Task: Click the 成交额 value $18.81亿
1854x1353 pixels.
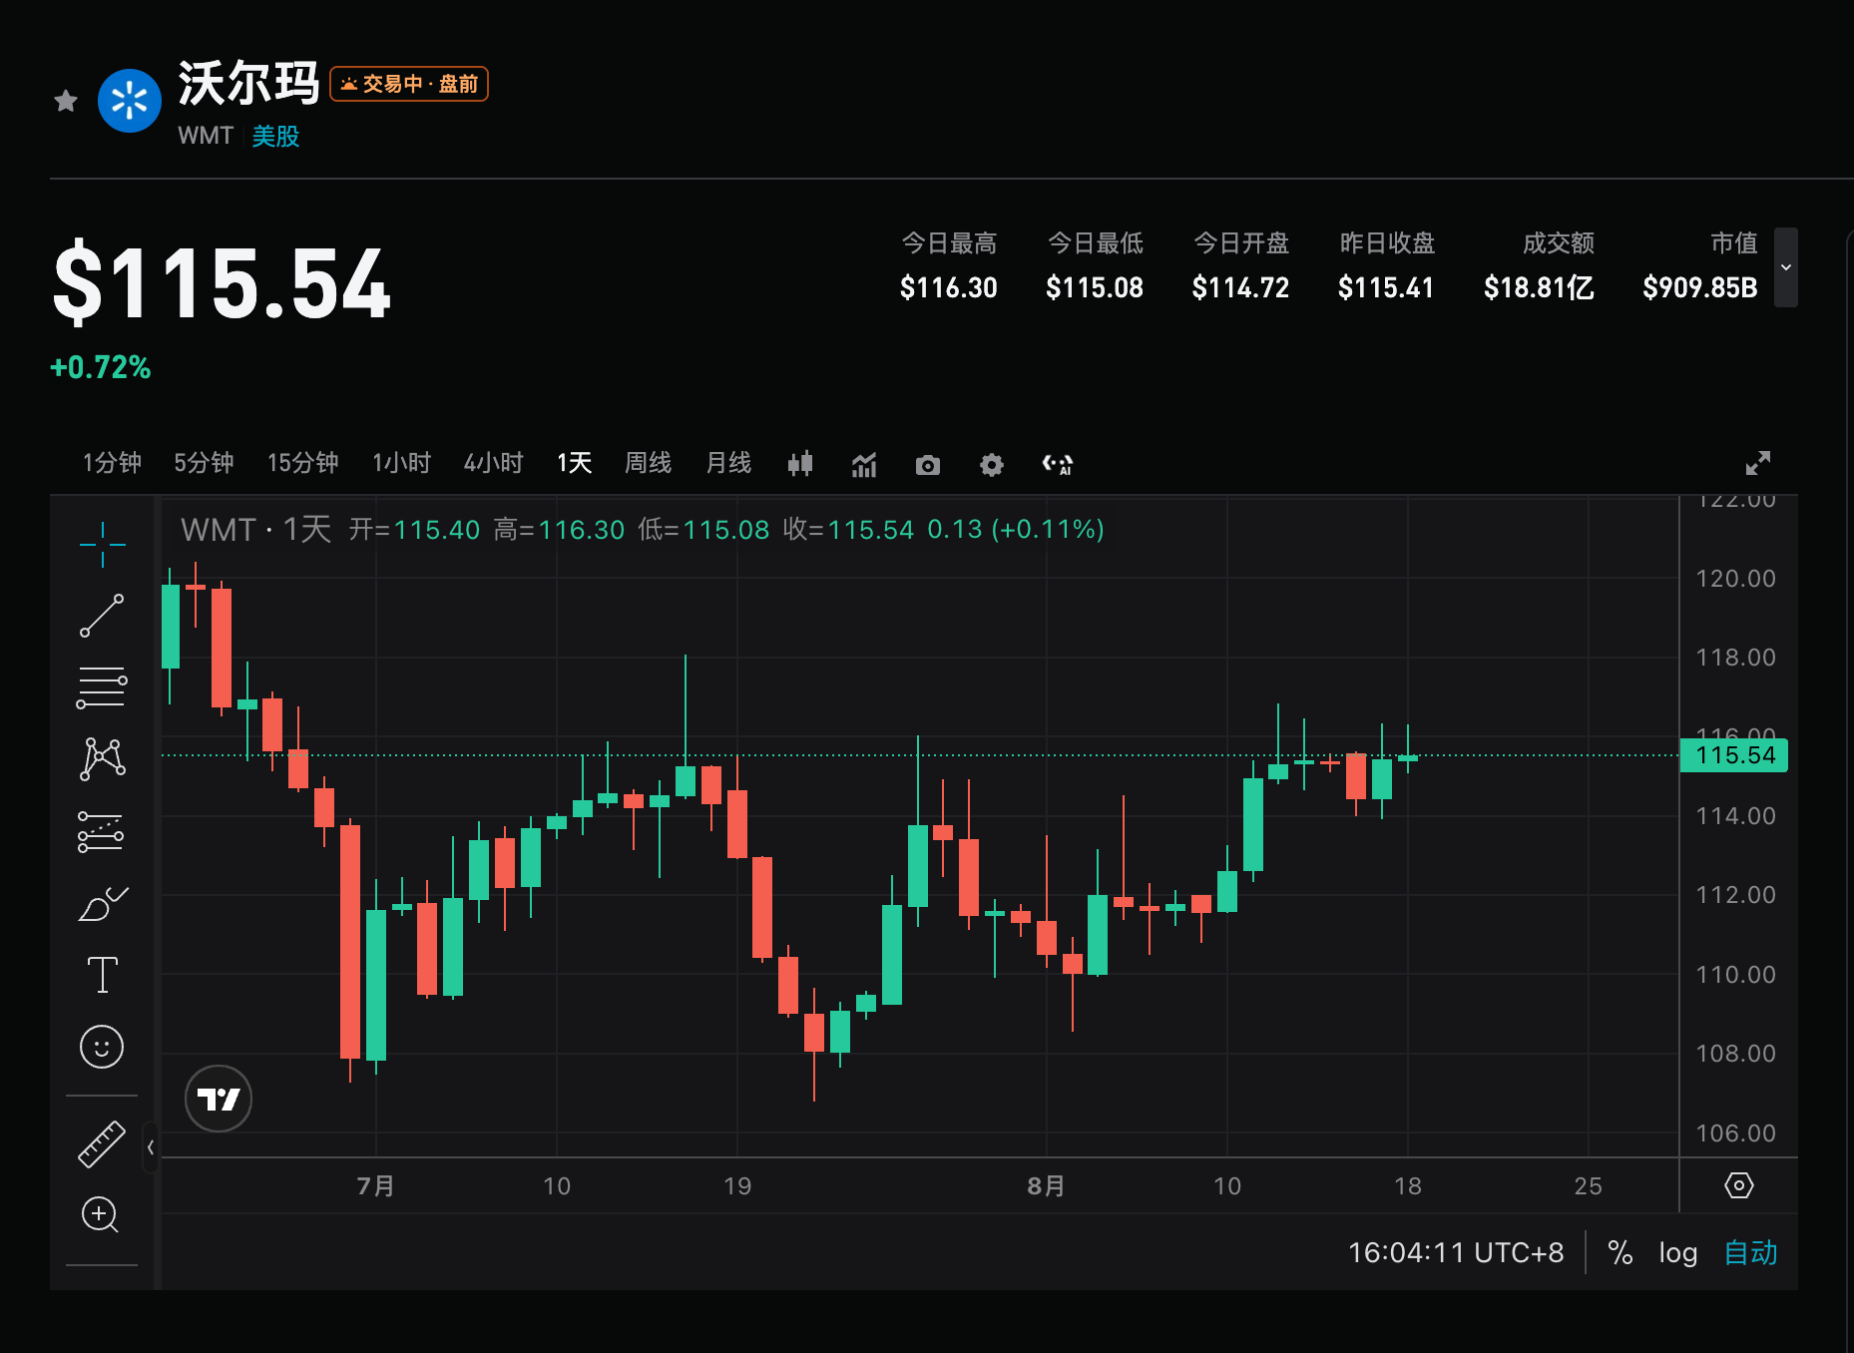Action: pos(1539,288)
